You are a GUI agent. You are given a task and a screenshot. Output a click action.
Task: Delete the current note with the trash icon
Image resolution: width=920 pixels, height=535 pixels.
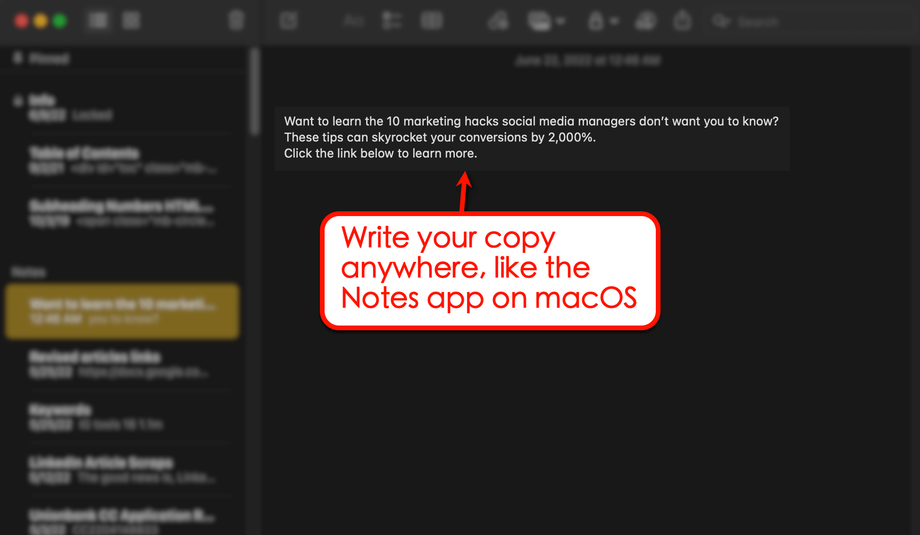(236, 21)
